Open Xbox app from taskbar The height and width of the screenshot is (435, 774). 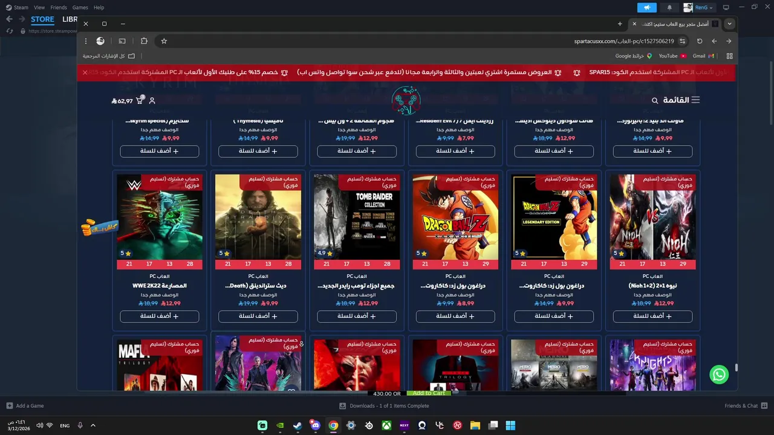point(386,425)
